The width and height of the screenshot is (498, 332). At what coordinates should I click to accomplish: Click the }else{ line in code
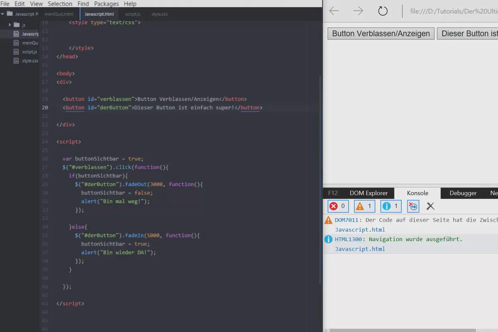point(78,227)
